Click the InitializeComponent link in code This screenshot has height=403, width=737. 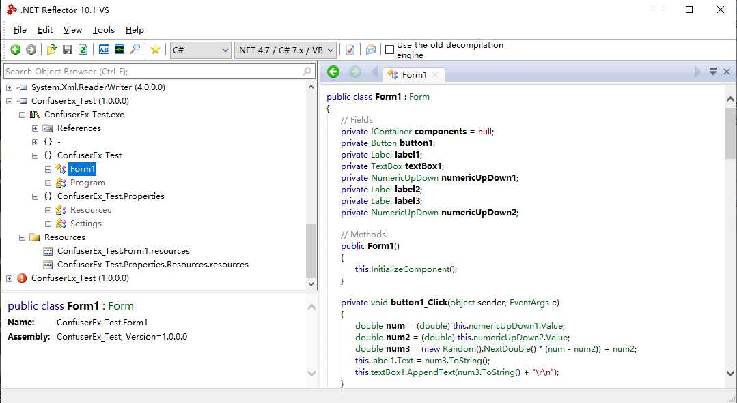[411, 269]
